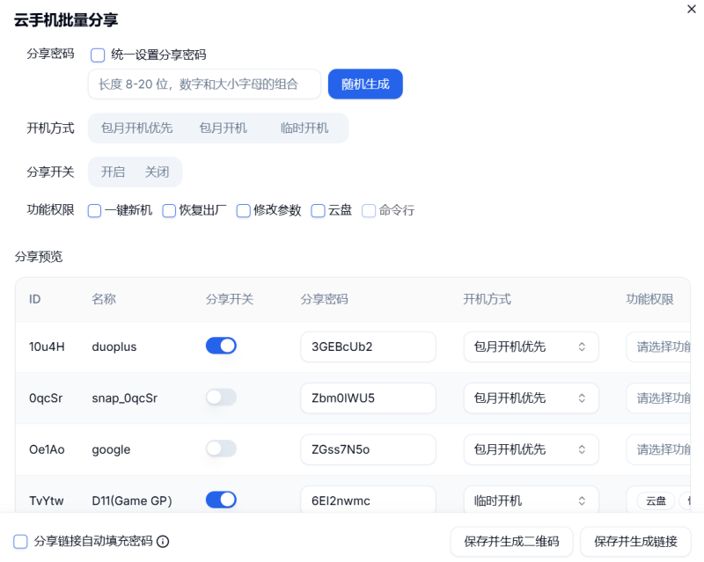The width and height of the screenshot is (704, 562).
Task: Edit share password 3GEBcUb2
Action: pyautogui.click(x=368, y=347)
